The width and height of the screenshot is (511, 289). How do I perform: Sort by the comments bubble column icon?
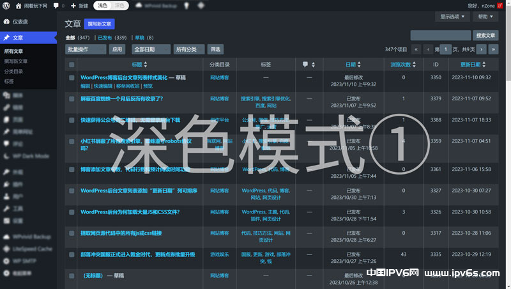click(x=305, y=65)
